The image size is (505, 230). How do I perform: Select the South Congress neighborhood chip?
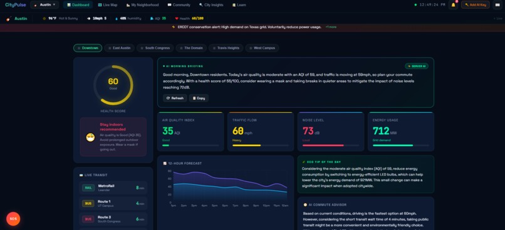tap(155, 48)
